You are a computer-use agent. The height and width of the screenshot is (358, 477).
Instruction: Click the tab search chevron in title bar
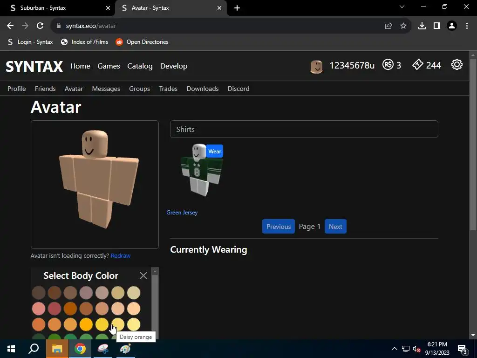coord(402,7)
